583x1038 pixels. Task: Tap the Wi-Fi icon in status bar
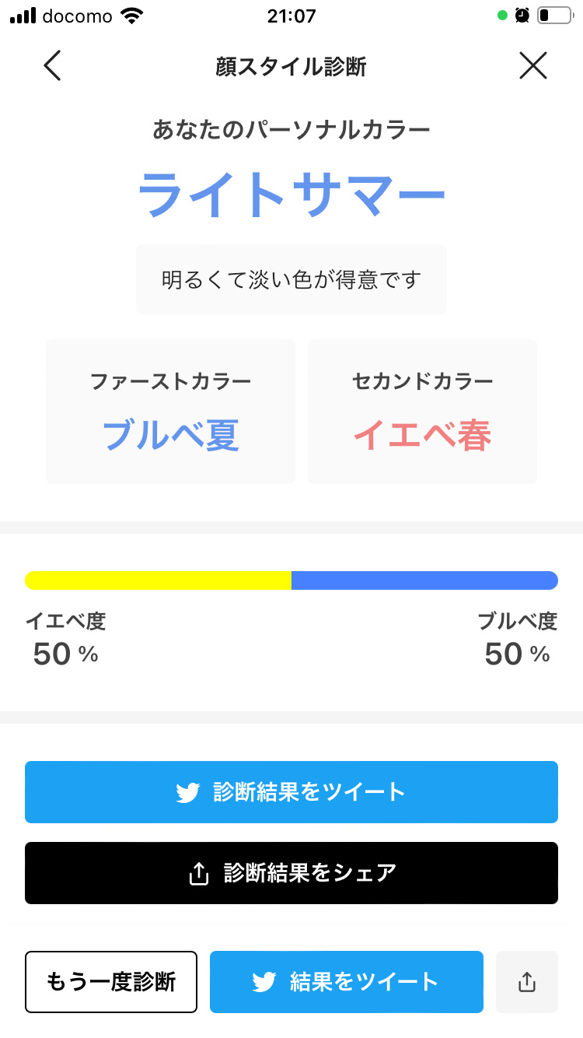coord(133,16)
